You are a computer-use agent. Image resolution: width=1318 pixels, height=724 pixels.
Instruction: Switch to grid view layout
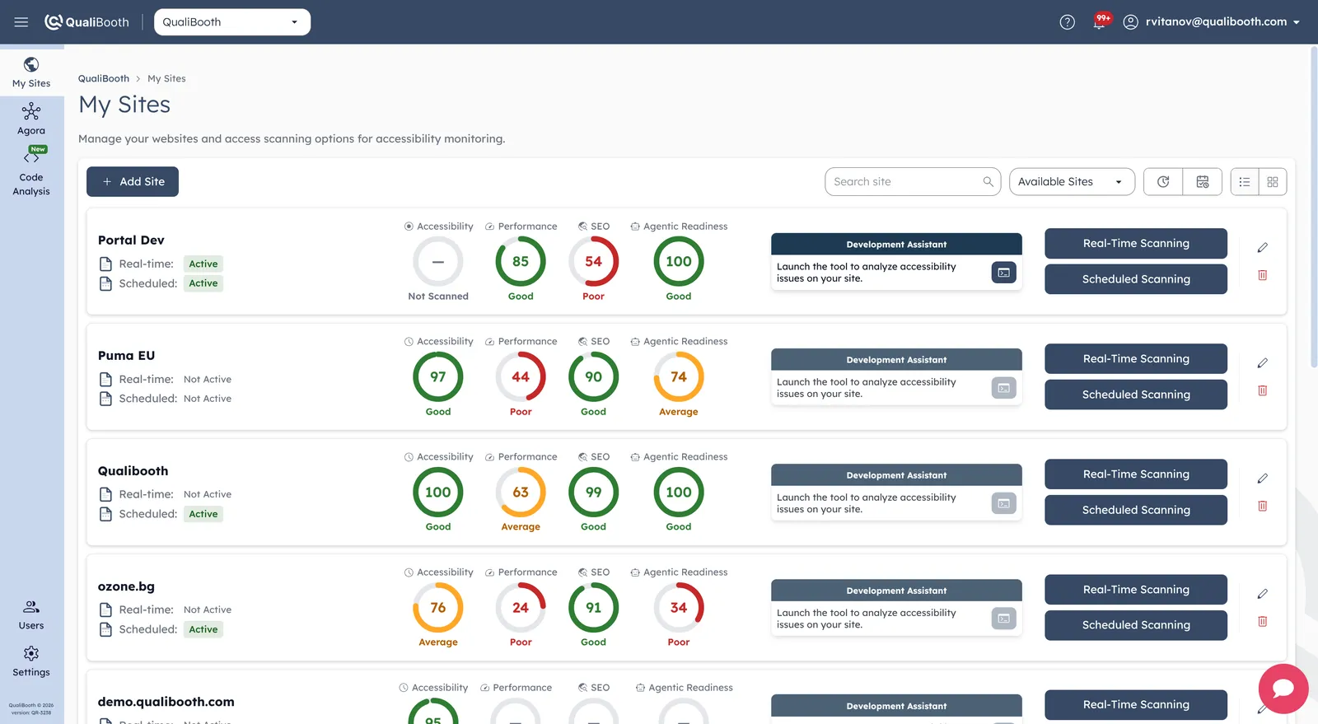(x=1273, y=182)
